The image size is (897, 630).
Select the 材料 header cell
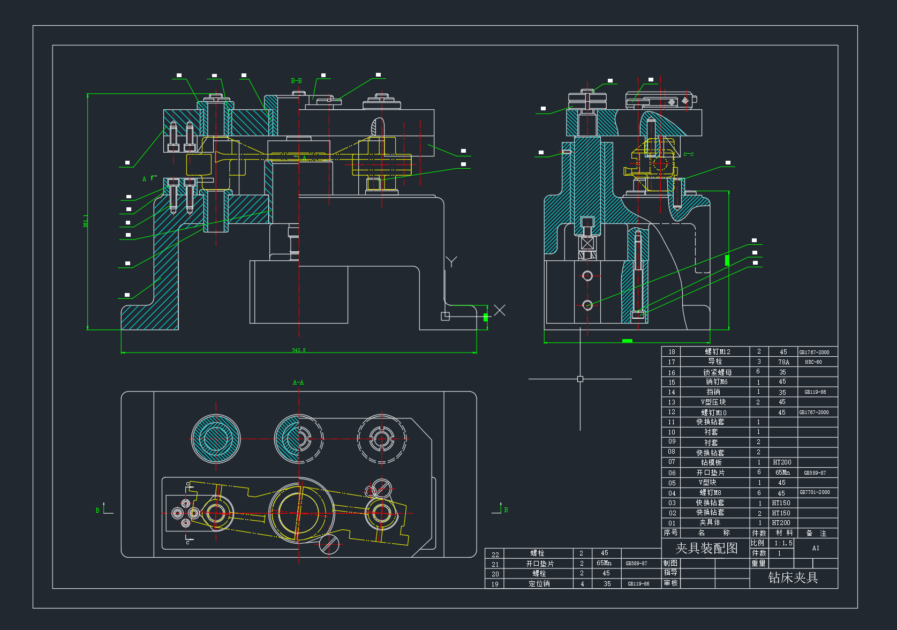[x=785, y=533]
